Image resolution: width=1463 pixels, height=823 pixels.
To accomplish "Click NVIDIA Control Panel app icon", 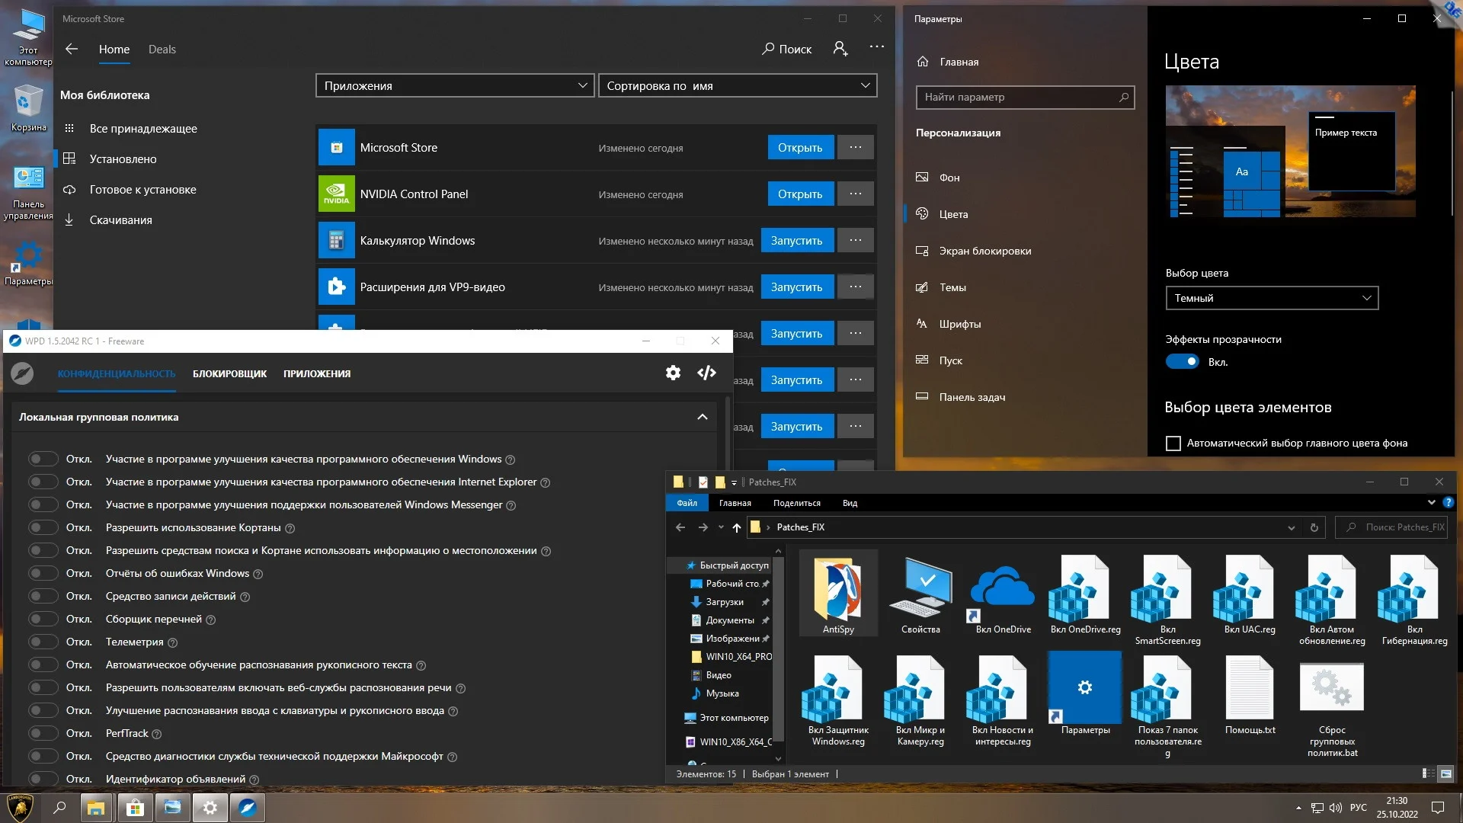I will click(x=336, y=194).
